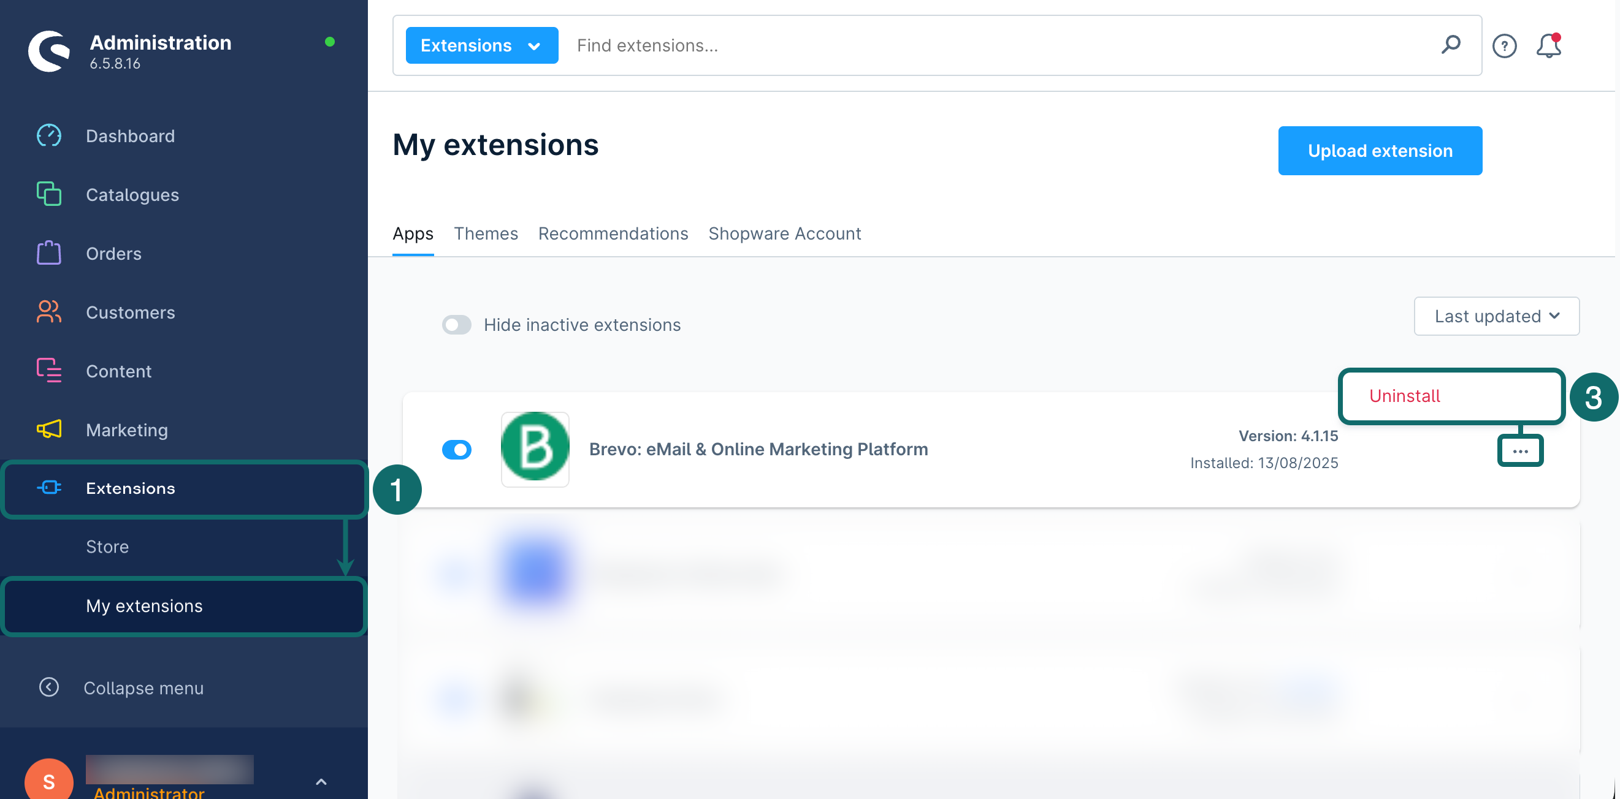Click the Customers people icon
Viewport: 1620px width, 799px height.
[49, 312]
